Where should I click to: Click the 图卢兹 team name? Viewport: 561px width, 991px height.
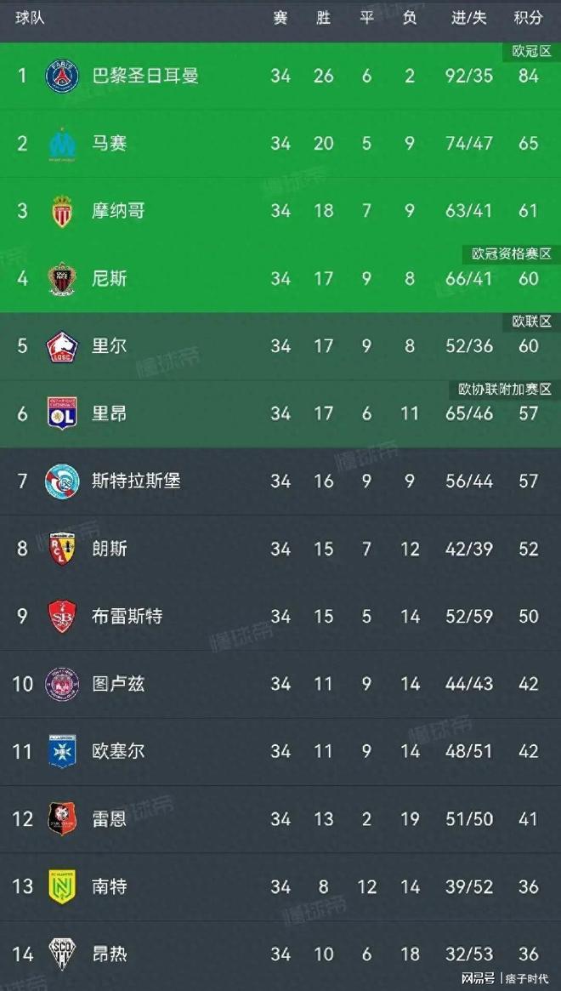(118, 684)
